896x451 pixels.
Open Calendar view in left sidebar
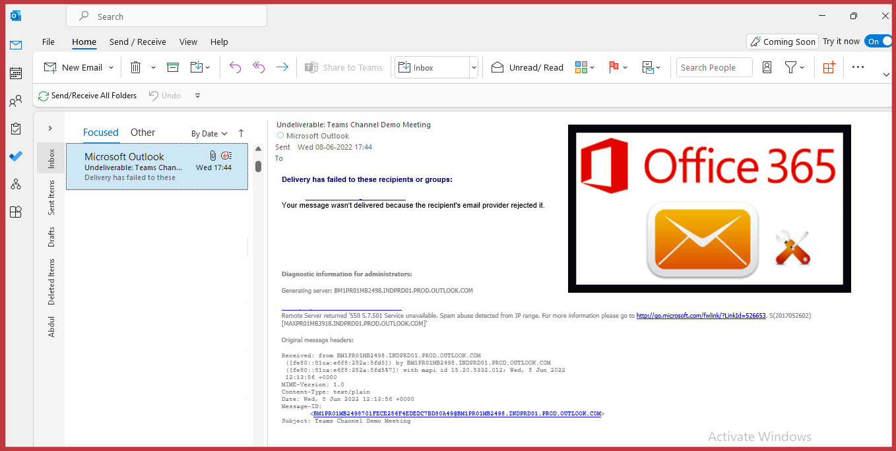(x=16, y=73)
